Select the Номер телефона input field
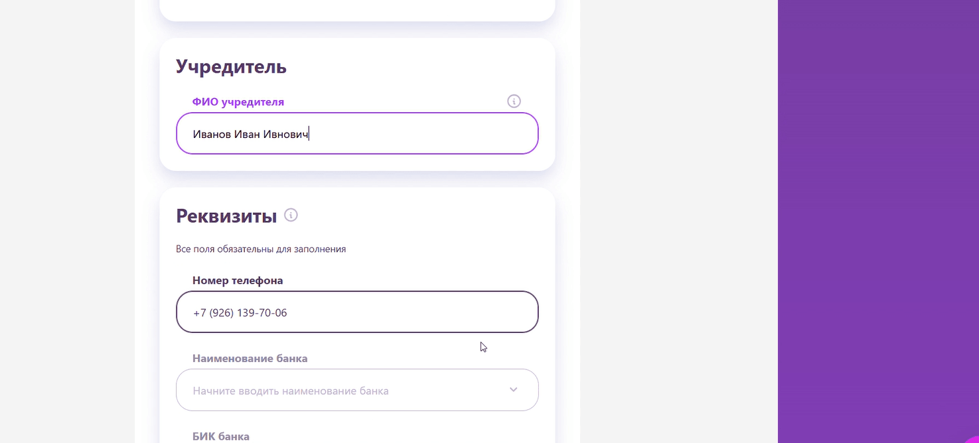 357,312
